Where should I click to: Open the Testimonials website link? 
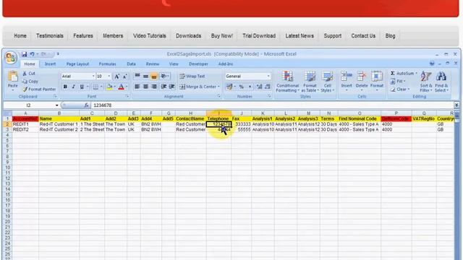click(50, 36)
